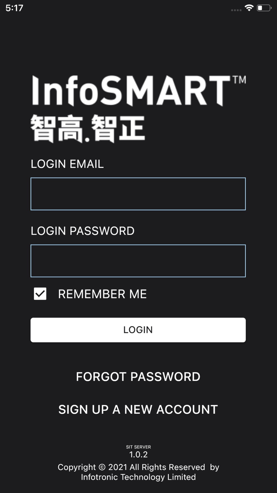
Task: Focus the Login Email field
Action: (138, 194)
